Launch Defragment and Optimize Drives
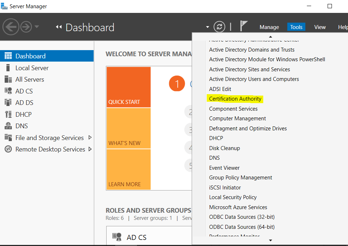 pos(248,129)
